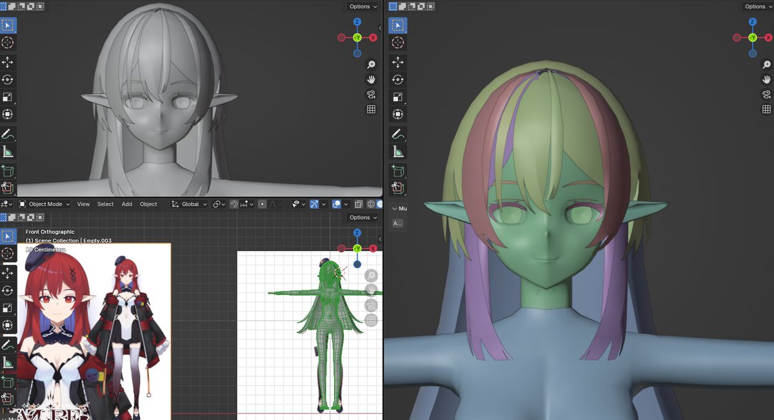The width and height of the screenshot is (774, 420).
Task: Click the Pan hand icon in the viewport sidebar
Action: point(371,79)
